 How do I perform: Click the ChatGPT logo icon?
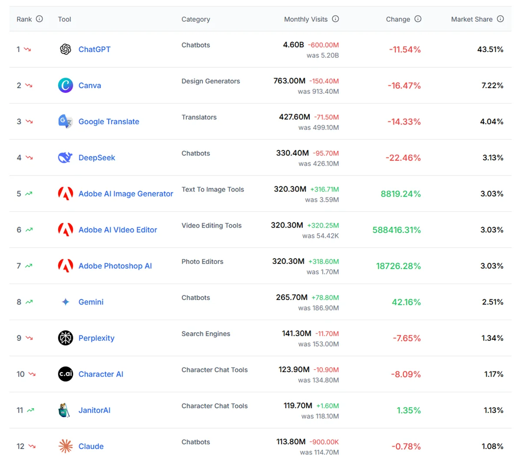point(65,49)
